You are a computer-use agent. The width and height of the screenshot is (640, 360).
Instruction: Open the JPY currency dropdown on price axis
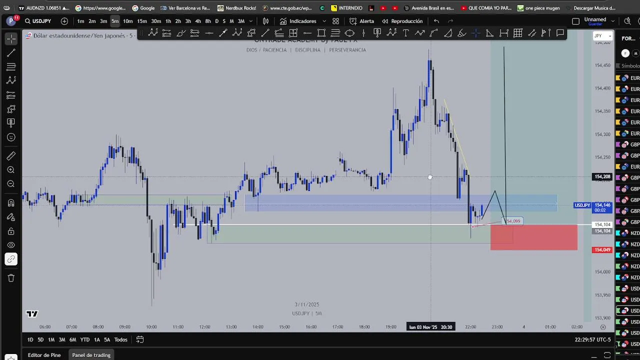[602, 36]
